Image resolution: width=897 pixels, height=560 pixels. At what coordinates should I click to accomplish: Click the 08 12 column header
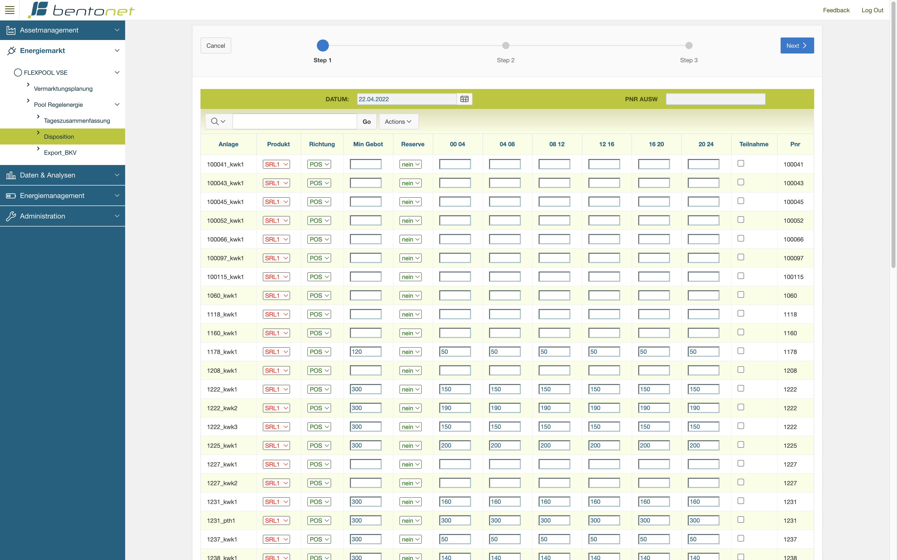557,144
